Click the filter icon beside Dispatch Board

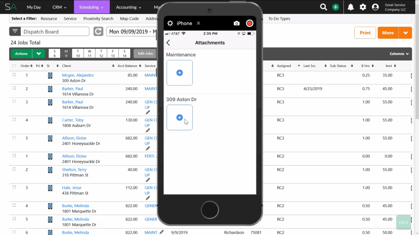coord(15,31)
